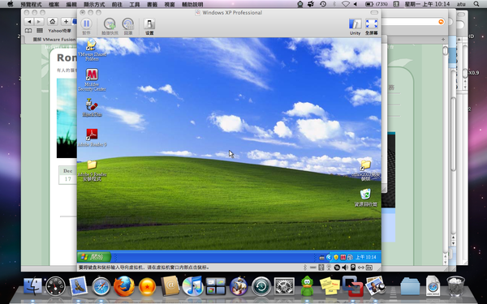Show all bookmarks in Safari (book icon)
Viewport: 487px width, 304px height.
tap(28, 31)
